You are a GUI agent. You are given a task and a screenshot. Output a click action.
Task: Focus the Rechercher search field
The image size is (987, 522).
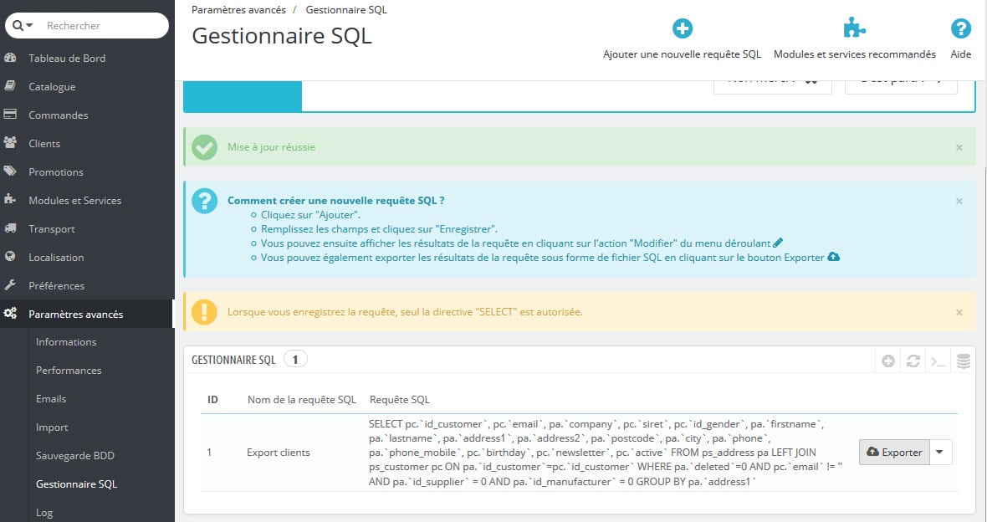click(104, 26)
